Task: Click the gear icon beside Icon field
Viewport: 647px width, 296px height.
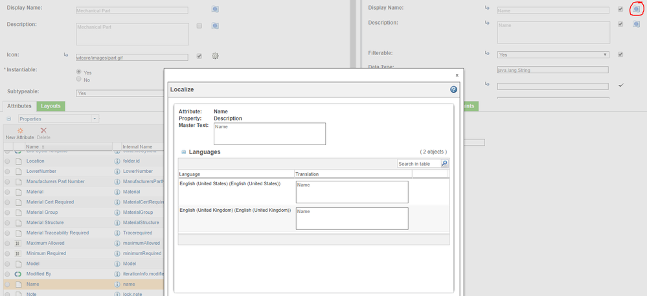Action: pos(216,56)
